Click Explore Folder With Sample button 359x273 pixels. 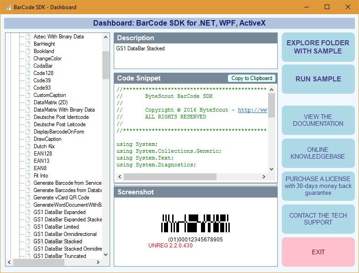click(318, 47)
